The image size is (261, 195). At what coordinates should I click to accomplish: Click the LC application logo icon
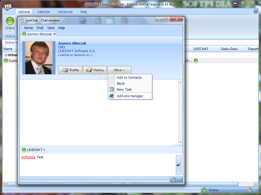pyautogui.click(x=8, y=6)
